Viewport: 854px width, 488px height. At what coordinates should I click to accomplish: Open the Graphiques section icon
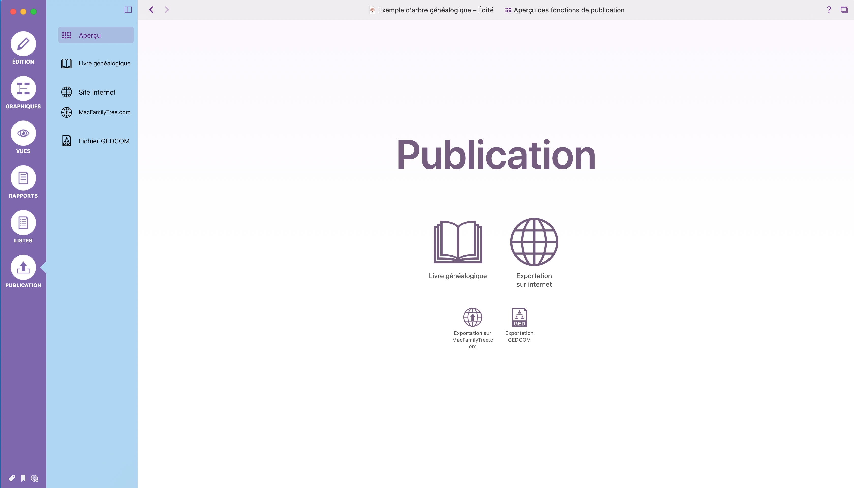[x=23, y=88]
